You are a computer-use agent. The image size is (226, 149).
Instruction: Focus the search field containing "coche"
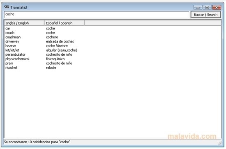pyautogui.click(x=97, y=14)
